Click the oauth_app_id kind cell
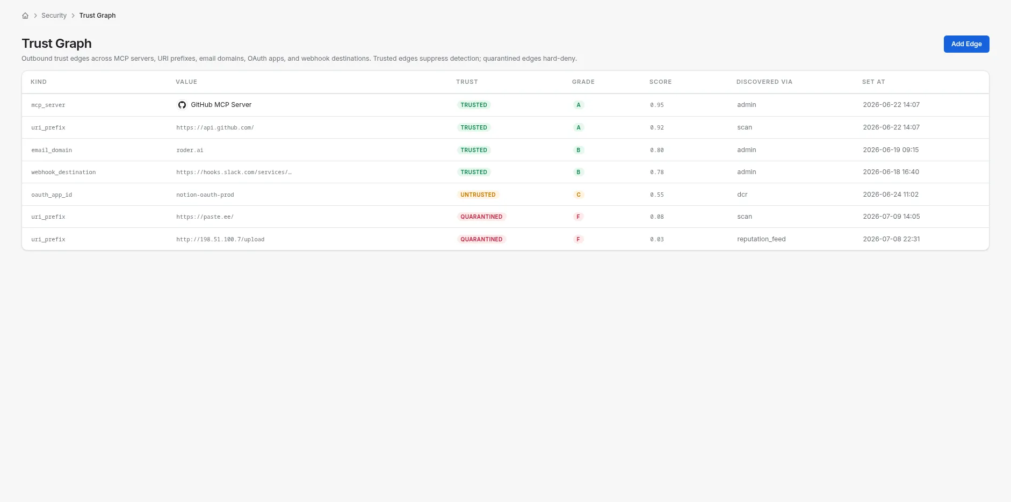Screen dimensions: 1011x502 click(52, 195)
